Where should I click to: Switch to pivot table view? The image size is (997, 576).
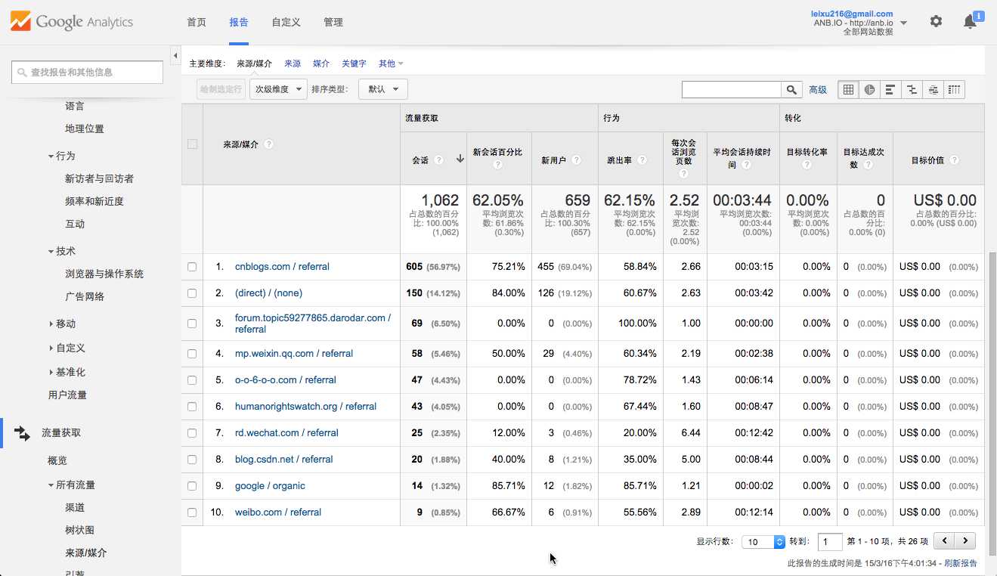tap(954, 89)
